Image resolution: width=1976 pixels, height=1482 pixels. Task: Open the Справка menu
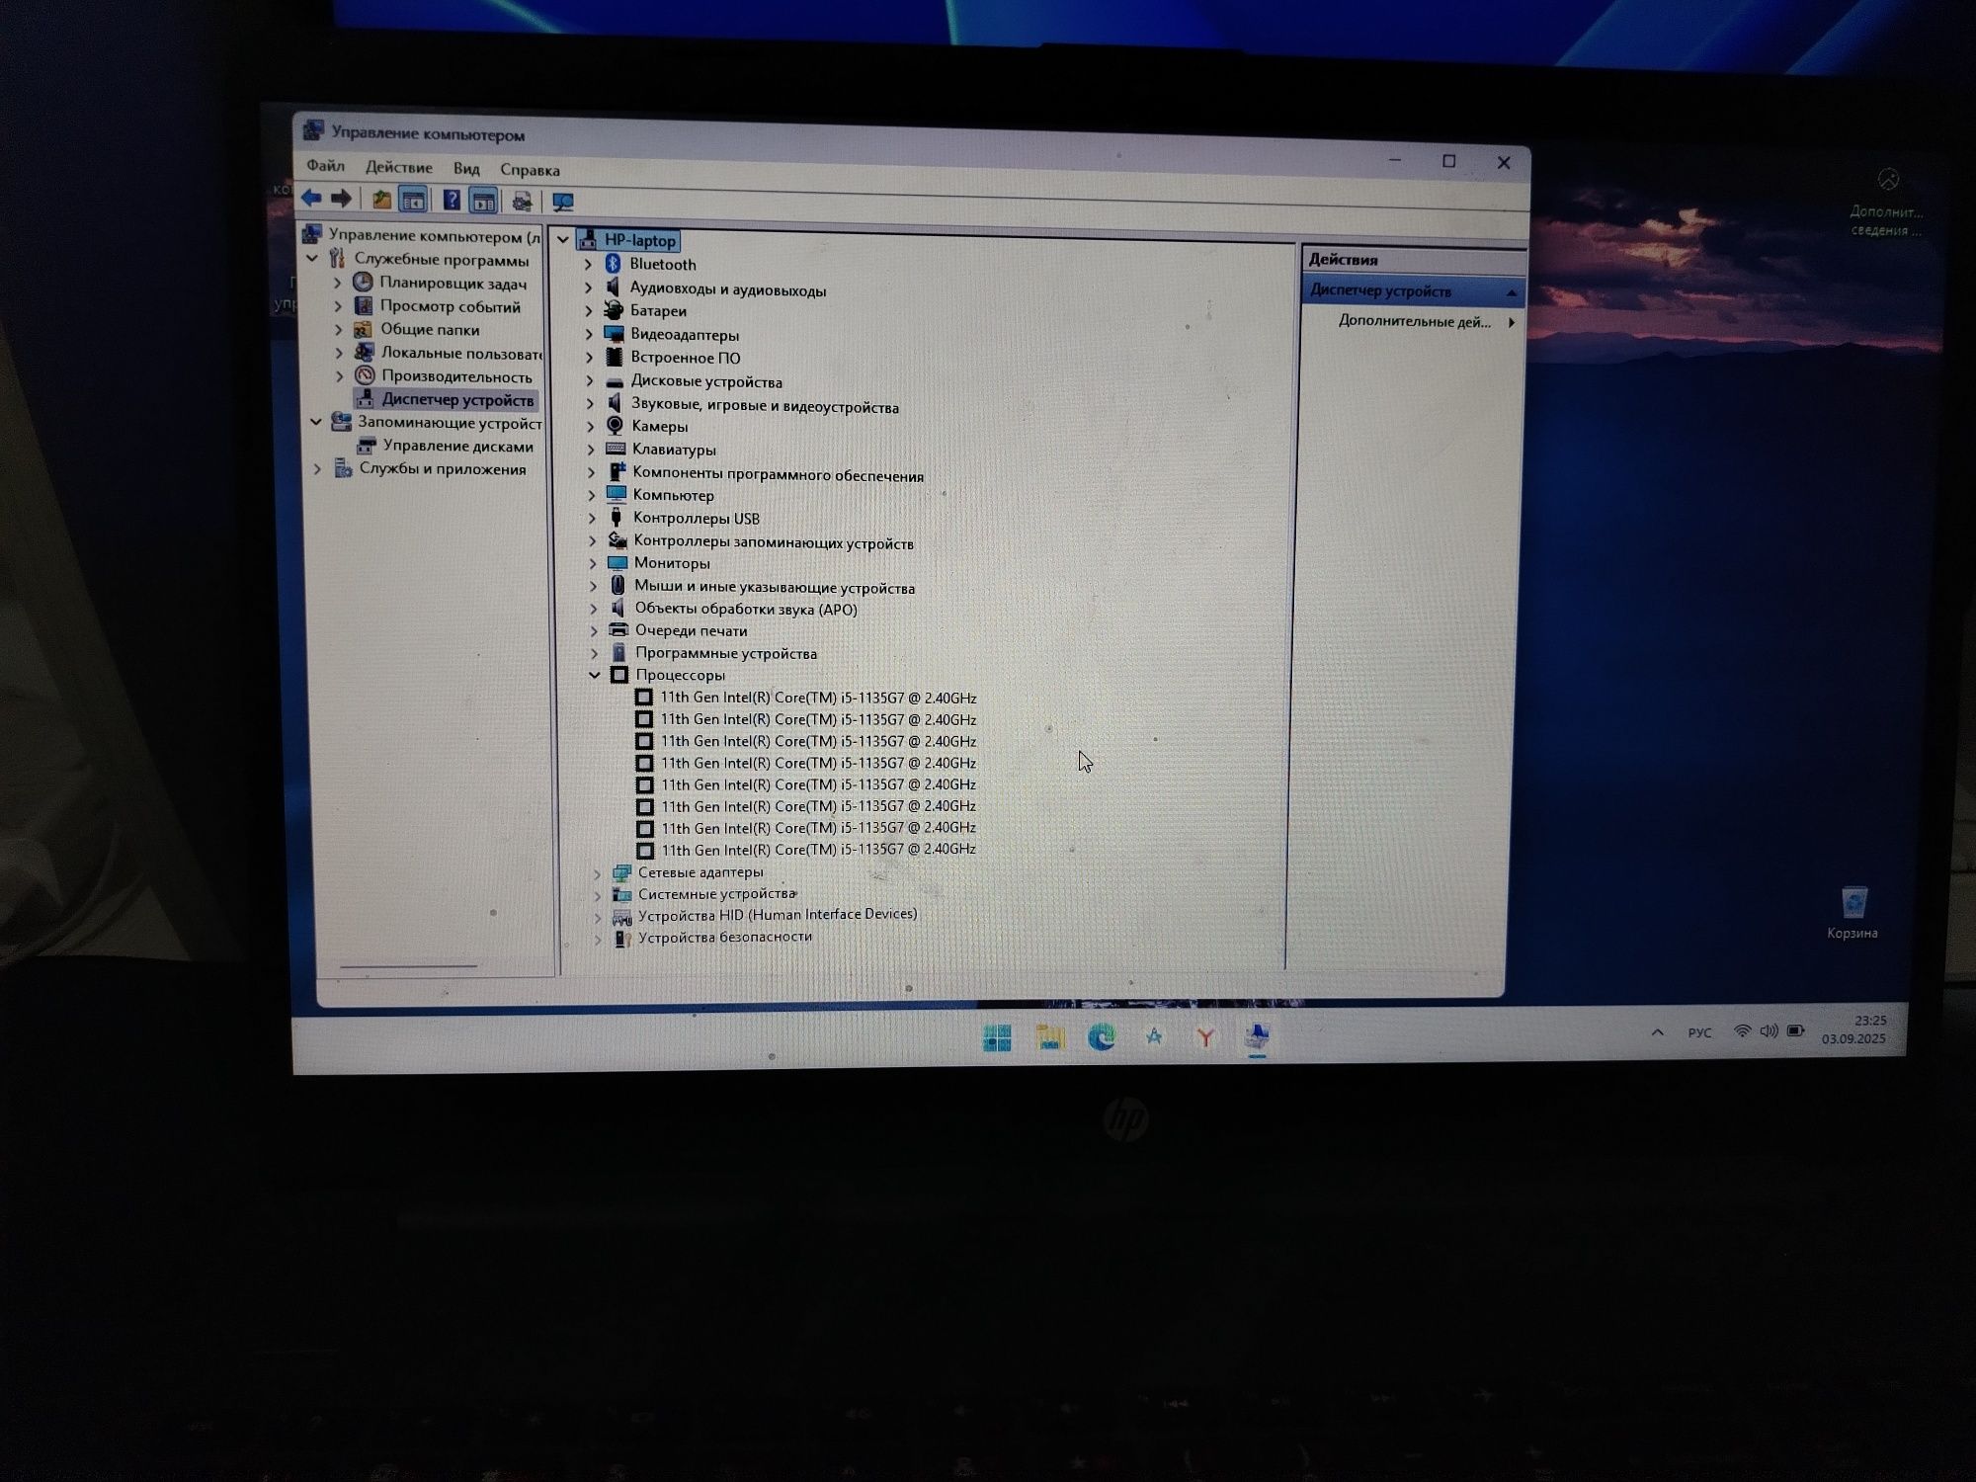530,170
